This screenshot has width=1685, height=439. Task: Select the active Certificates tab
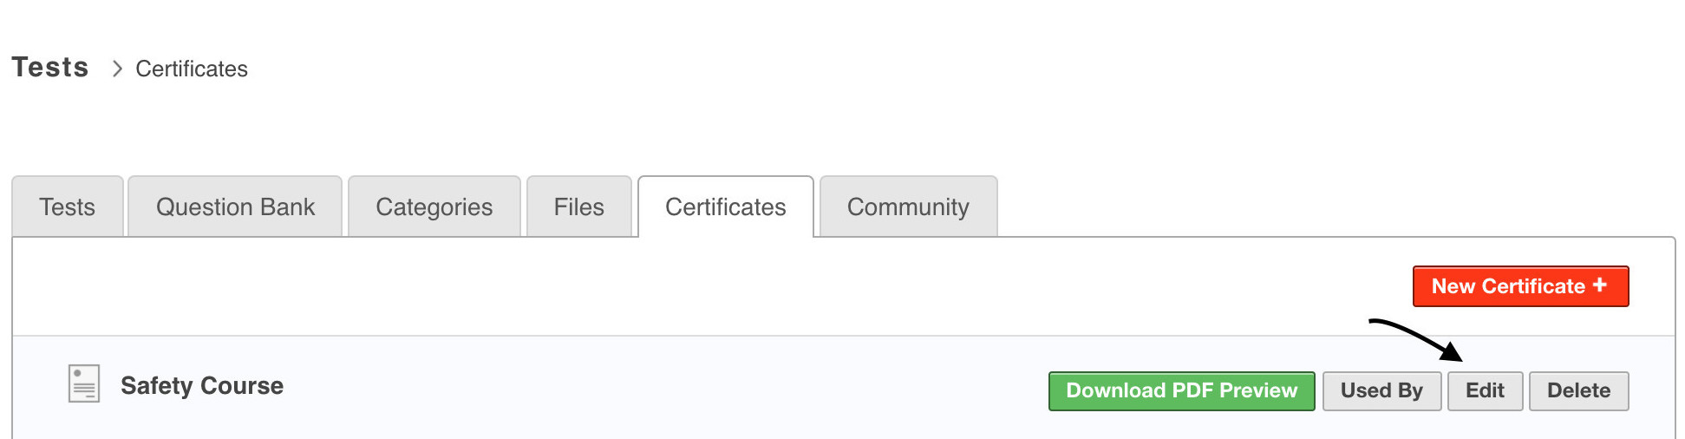725,207
